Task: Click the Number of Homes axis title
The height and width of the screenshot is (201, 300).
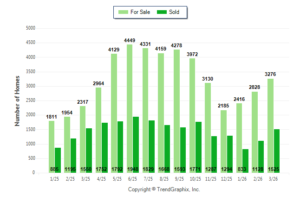Action: [17, 100]
